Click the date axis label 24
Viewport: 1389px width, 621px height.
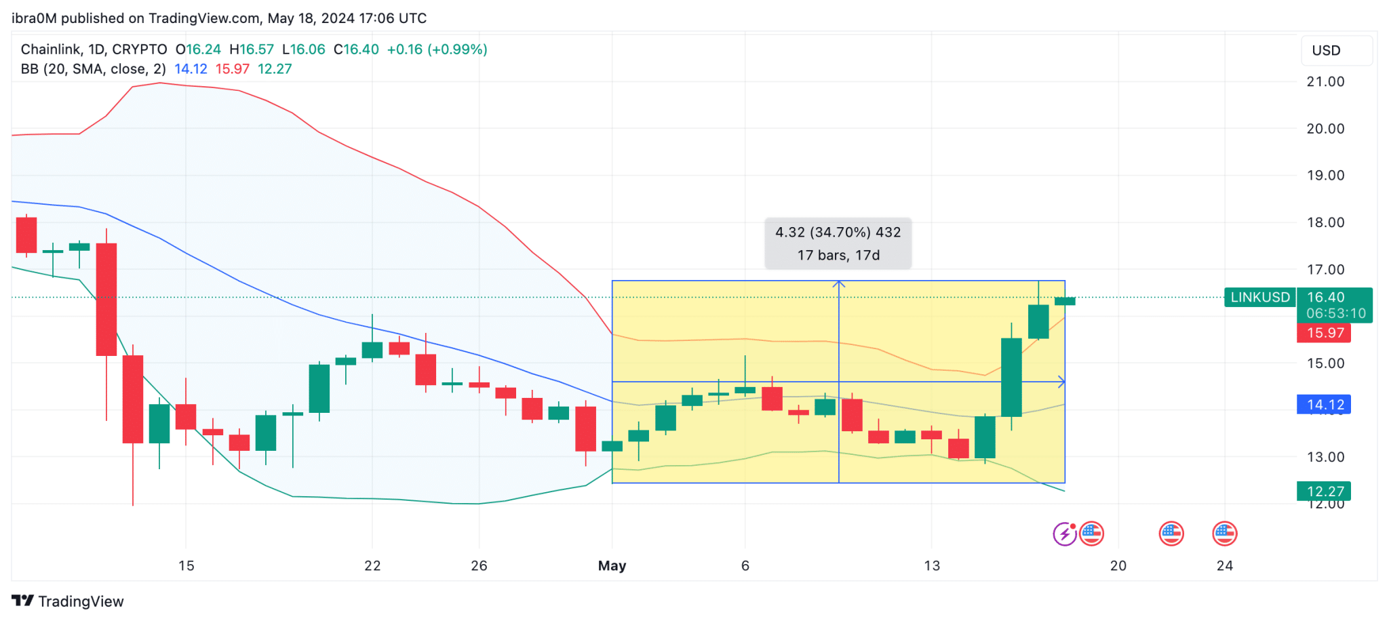[x=1224, y=565]
